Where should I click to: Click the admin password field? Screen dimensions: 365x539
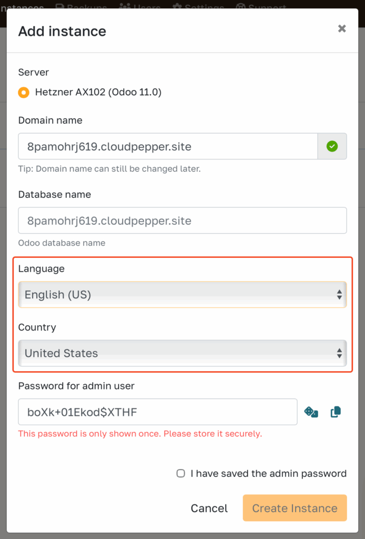[158, 413]
